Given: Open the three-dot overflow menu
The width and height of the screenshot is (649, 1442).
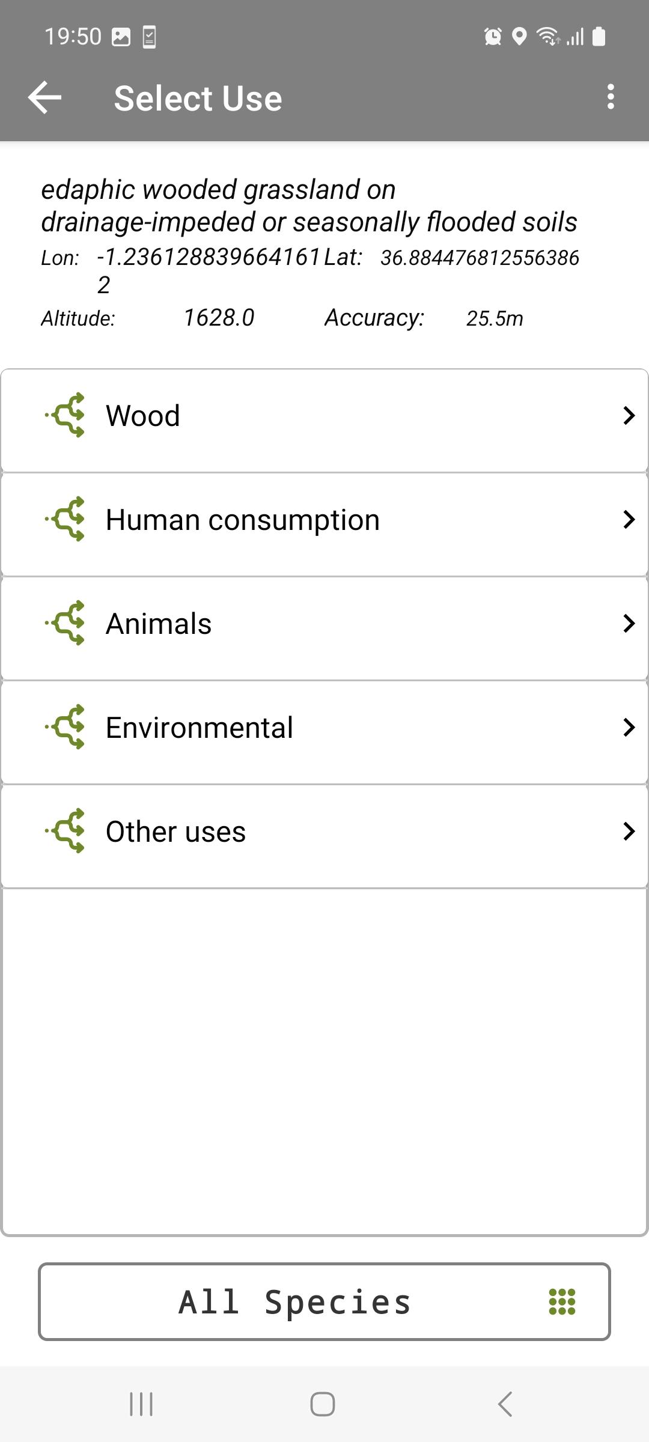Looking at the screenshot, I should 611,97.
